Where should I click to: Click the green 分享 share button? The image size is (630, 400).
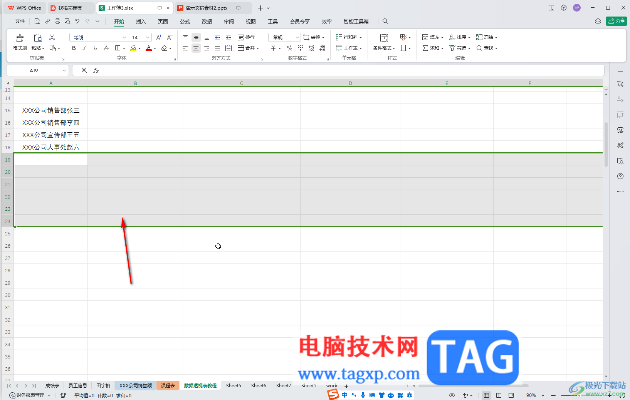tap(617, 21)
